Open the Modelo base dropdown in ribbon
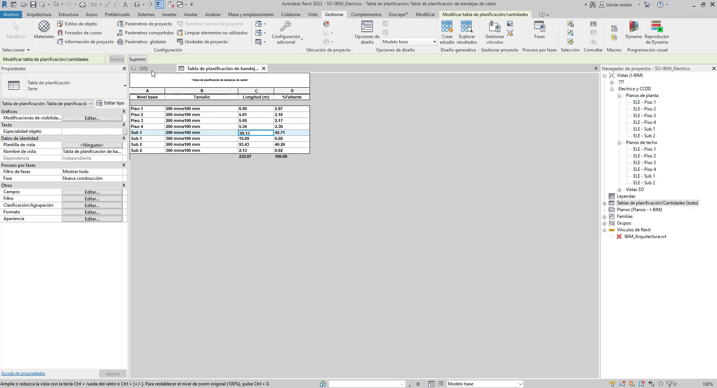This screenshot has width=717, height=388. coord(434,42)
